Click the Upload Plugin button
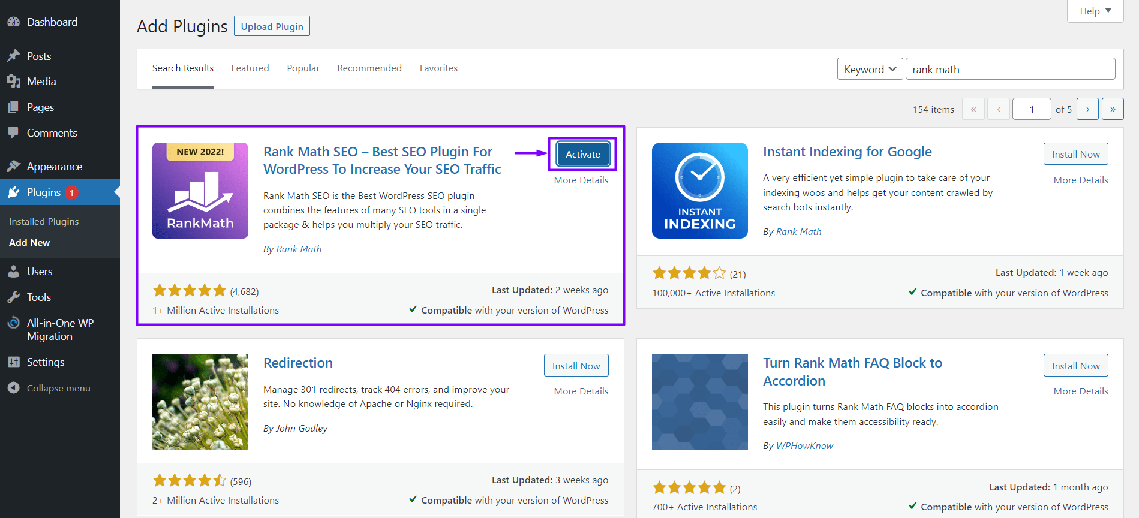This screenshot has width=1139, height=518. click(272, 26)
